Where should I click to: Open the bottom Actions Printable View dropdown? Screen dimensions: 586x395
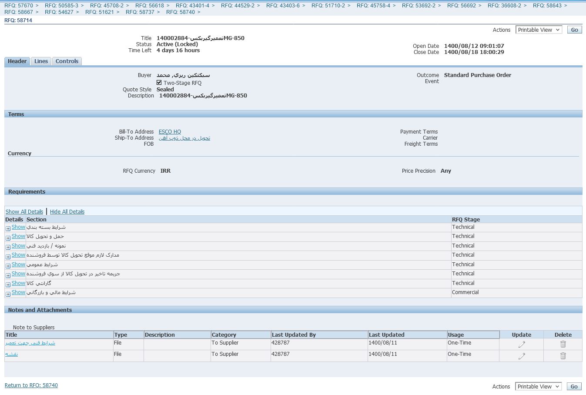point(539,386)
